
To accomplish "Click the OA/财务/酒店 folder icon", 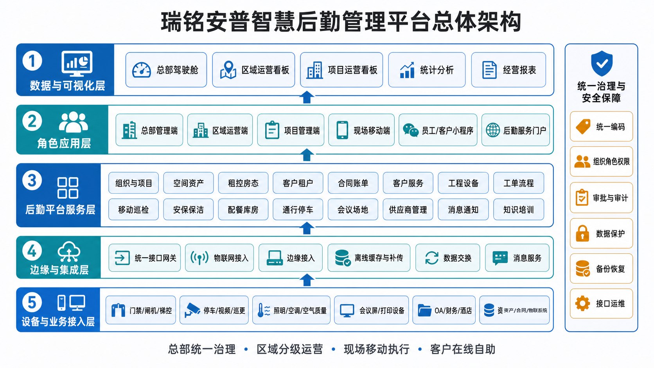I will coord(424,310).
